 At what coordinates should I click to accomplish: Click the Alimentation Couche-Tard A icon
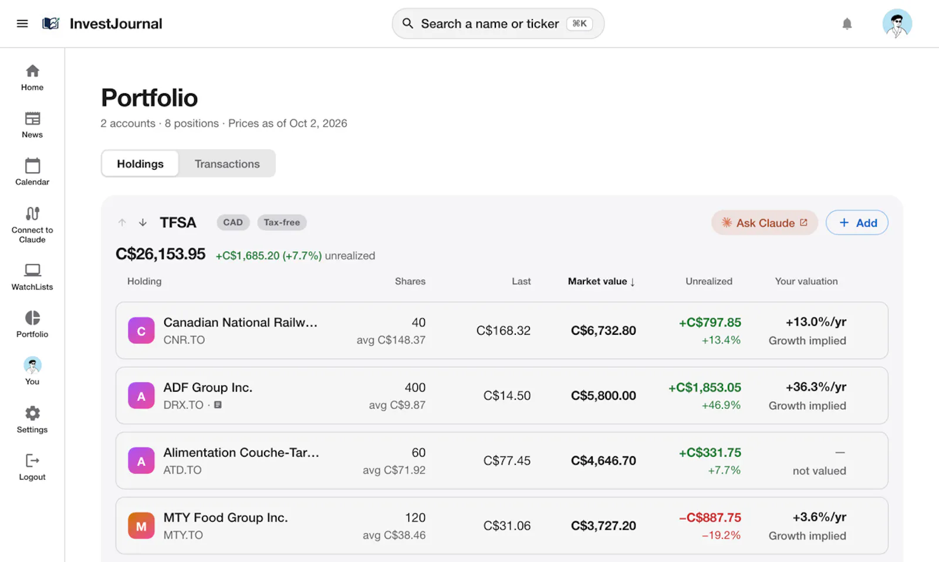pos(141,461)
